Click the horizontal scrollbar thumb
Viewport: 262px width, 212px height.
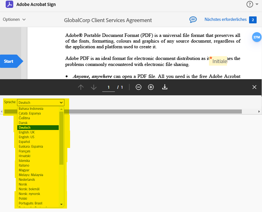tap(123, 111)
